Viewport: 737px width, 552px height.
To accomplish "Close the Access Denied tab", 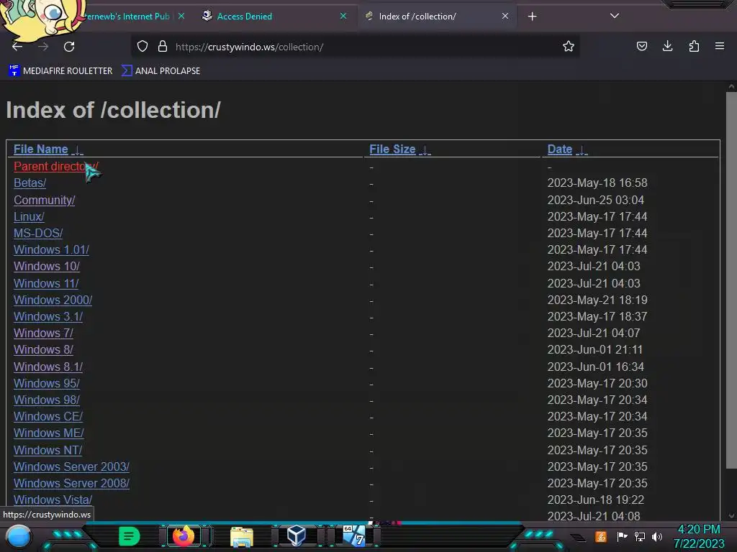I will (x=343, y=16).
